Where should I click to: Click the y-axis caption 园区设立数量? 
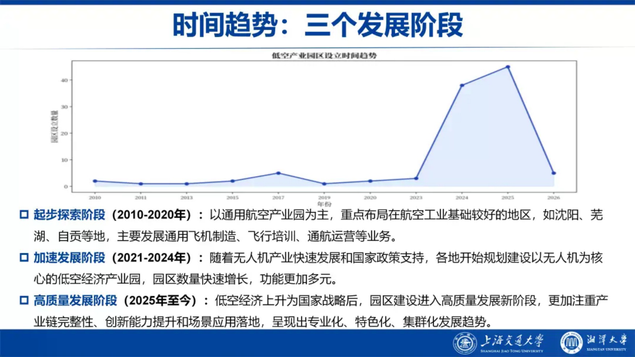pos(54,126)
